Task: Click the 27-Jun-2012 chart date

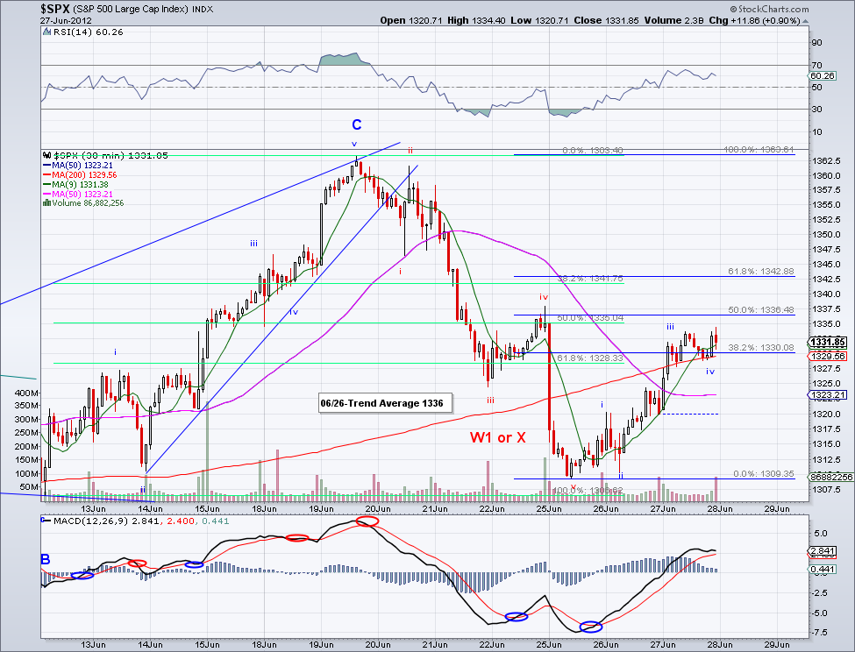Action: [66, 21]
